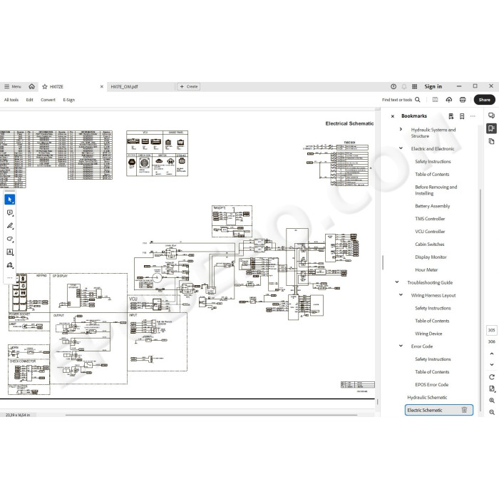Open Hydraulic Schematic bookmark
The width and height of the screenshot is (499, 499).
click(427, 398)
